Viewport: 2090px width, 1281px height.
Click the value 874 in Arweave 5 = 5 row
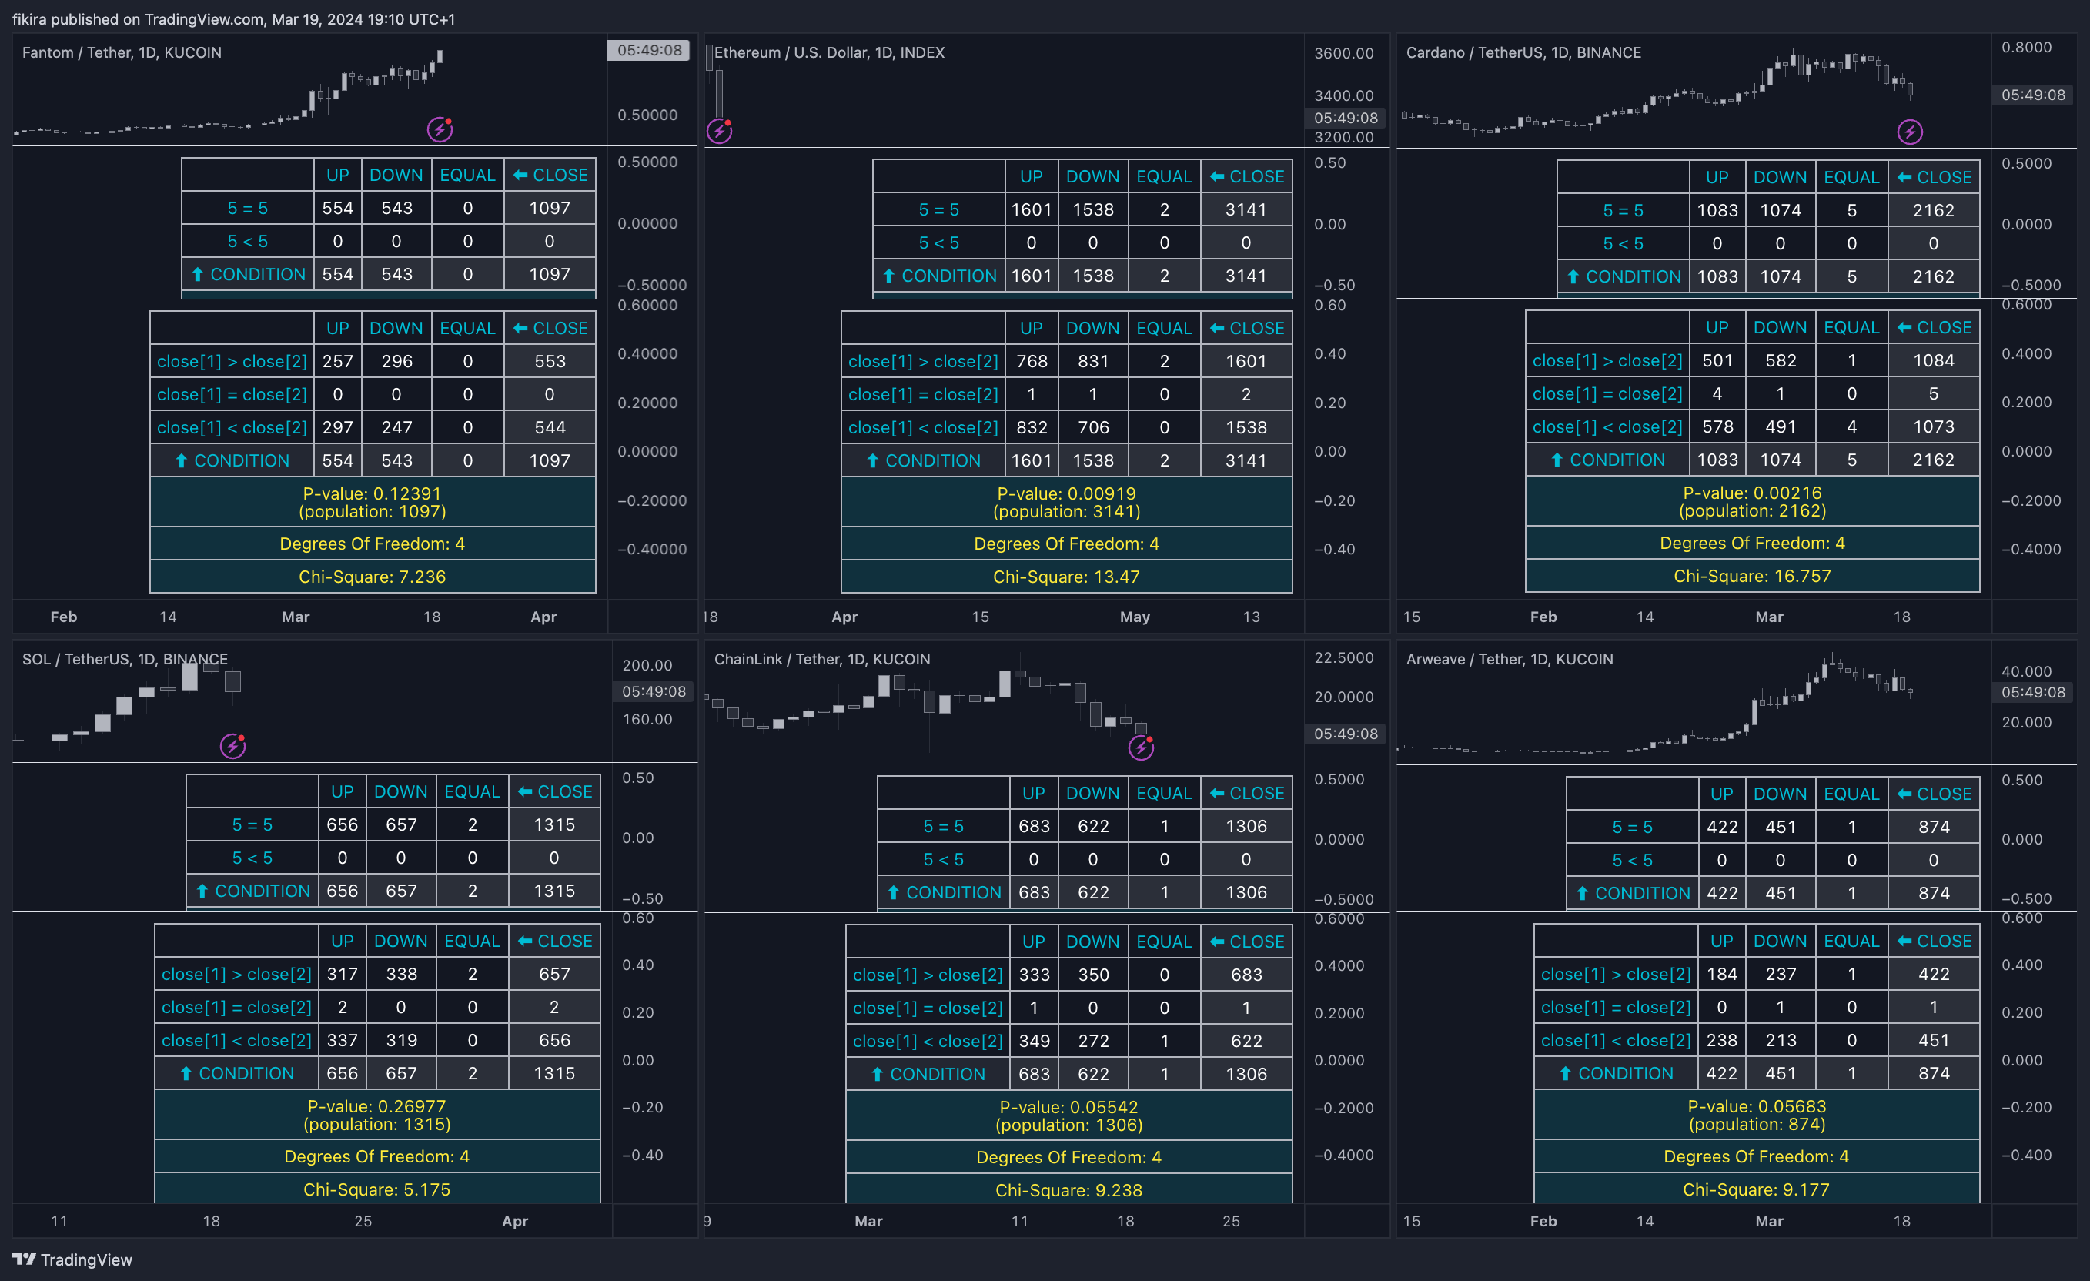coord(1934,827)
